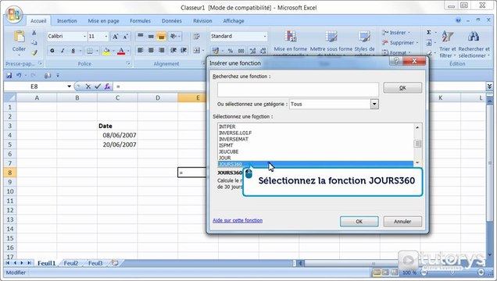The height and width of the screenshot is (281, 497).
Task: Open Styles de cellules gallery
Action: (364, 43)
